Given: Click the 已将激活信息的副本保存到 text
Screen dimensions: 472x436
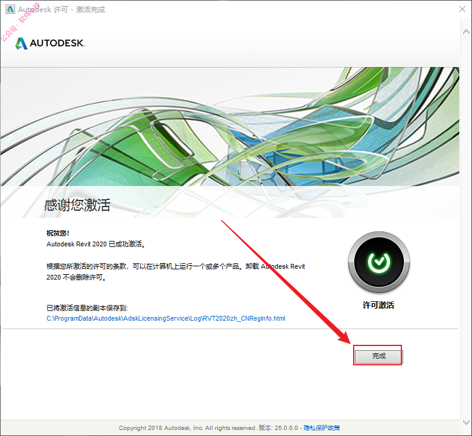Looking at the screenshot, I should coord(87,308).
